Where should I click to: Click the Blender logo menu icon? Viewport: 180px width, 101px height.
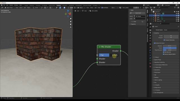2,5
